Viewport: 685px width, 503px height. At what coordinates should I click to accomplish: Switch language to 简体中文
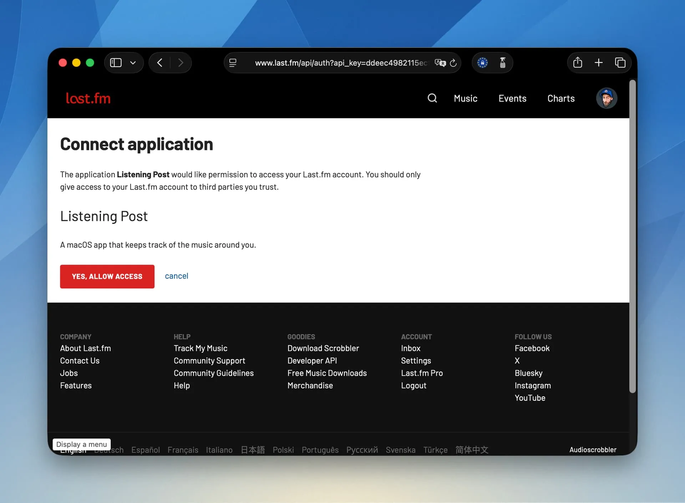point(472,450)
